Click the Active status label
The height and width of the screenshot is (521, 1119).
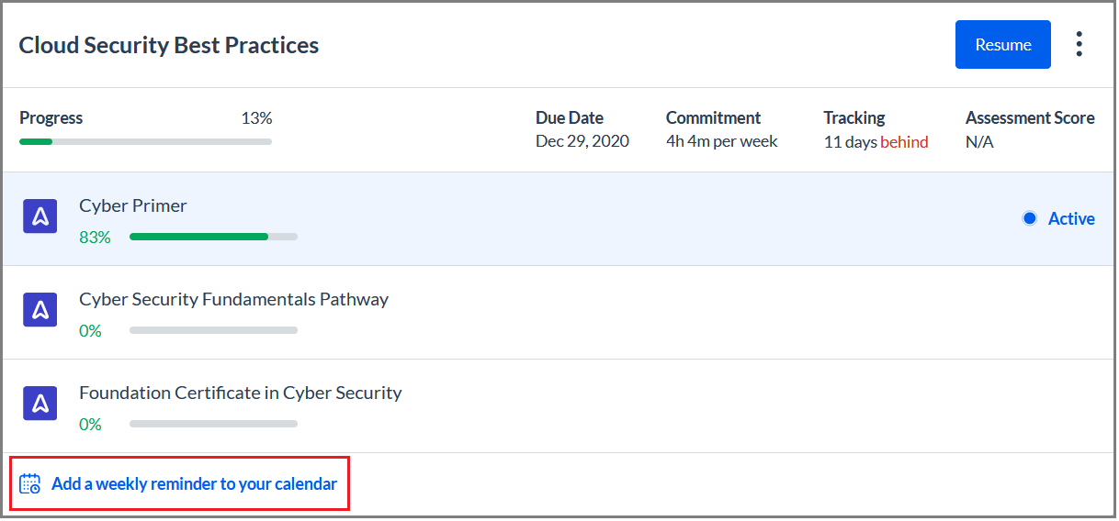point(1071,218)
